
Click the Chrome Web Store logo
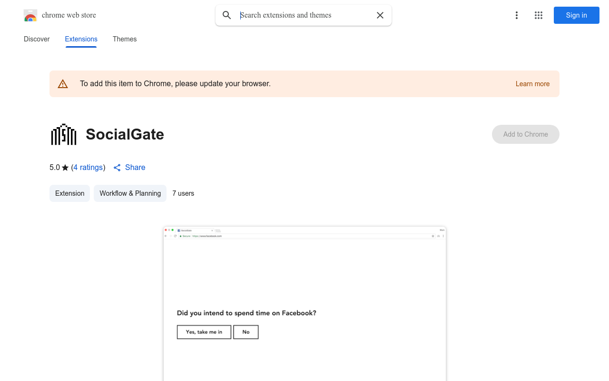click(30, 15)
